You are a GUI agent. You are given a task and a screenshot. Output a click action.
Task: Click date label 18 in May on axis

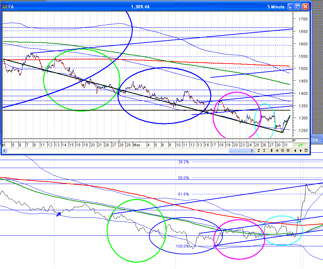click(x=221, y=145)
